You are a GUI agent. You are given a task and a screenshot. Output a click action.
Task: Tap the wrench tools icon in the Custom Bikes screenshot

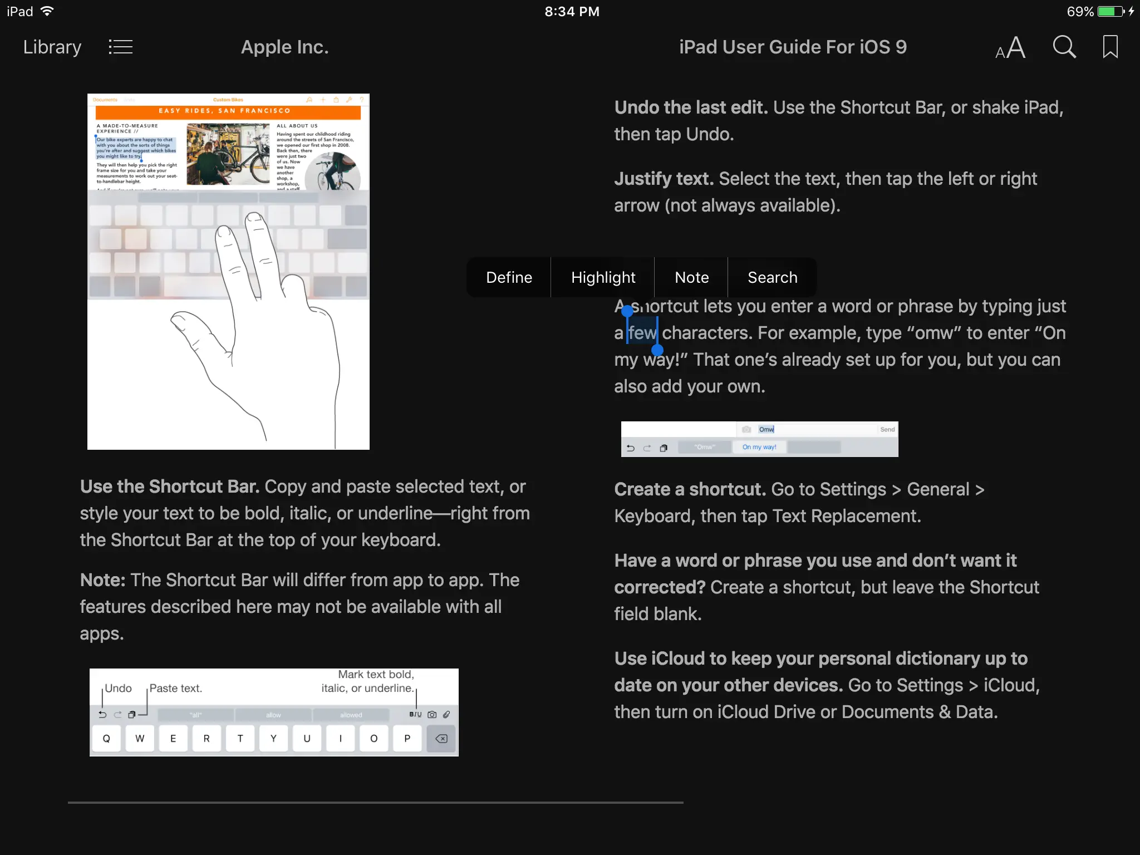click(x=349, y=100)
